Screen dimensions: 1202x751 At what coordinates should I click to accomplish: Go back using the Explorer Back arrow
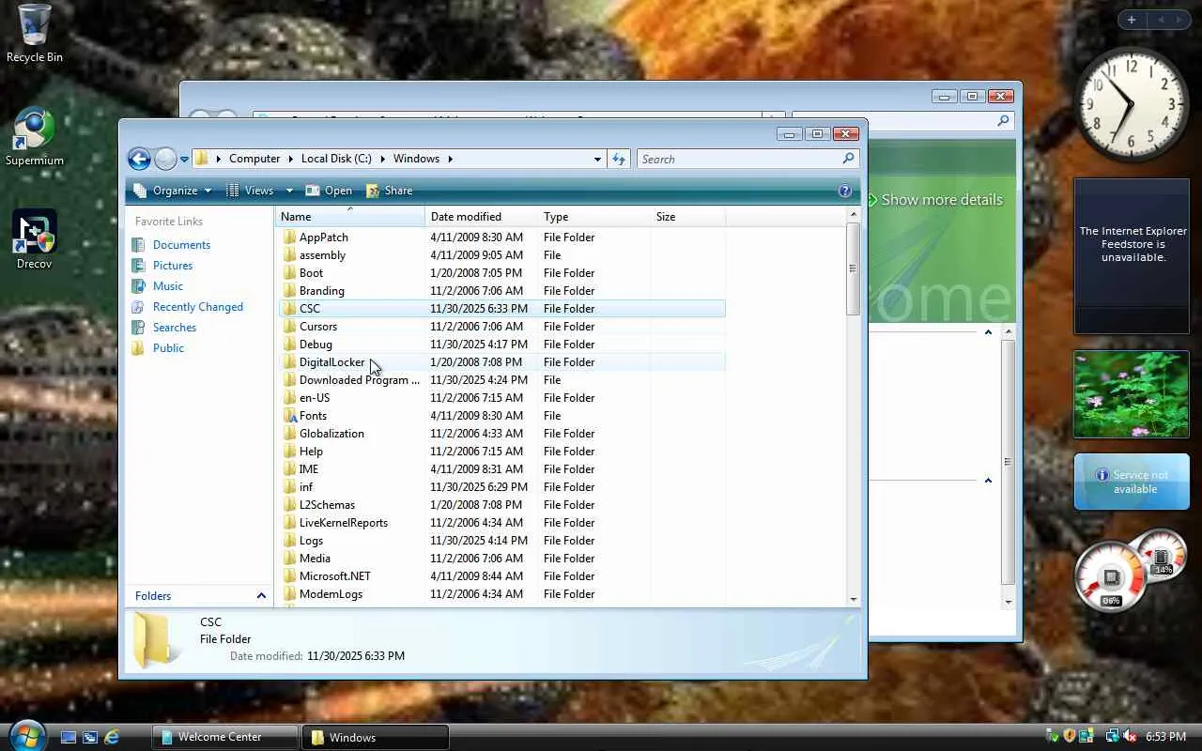tap(139, 159)
